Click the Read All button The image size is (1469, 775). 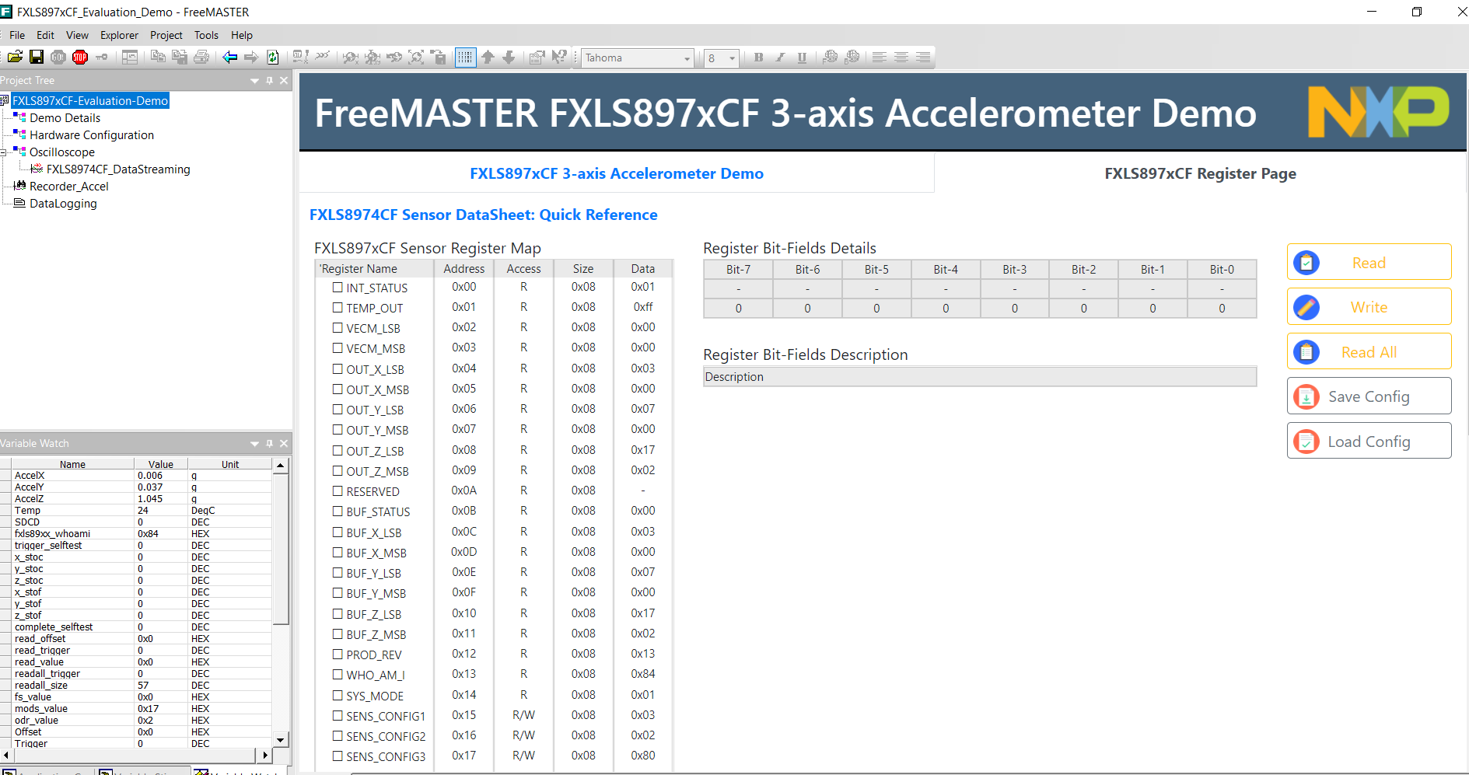(1369, 351)
